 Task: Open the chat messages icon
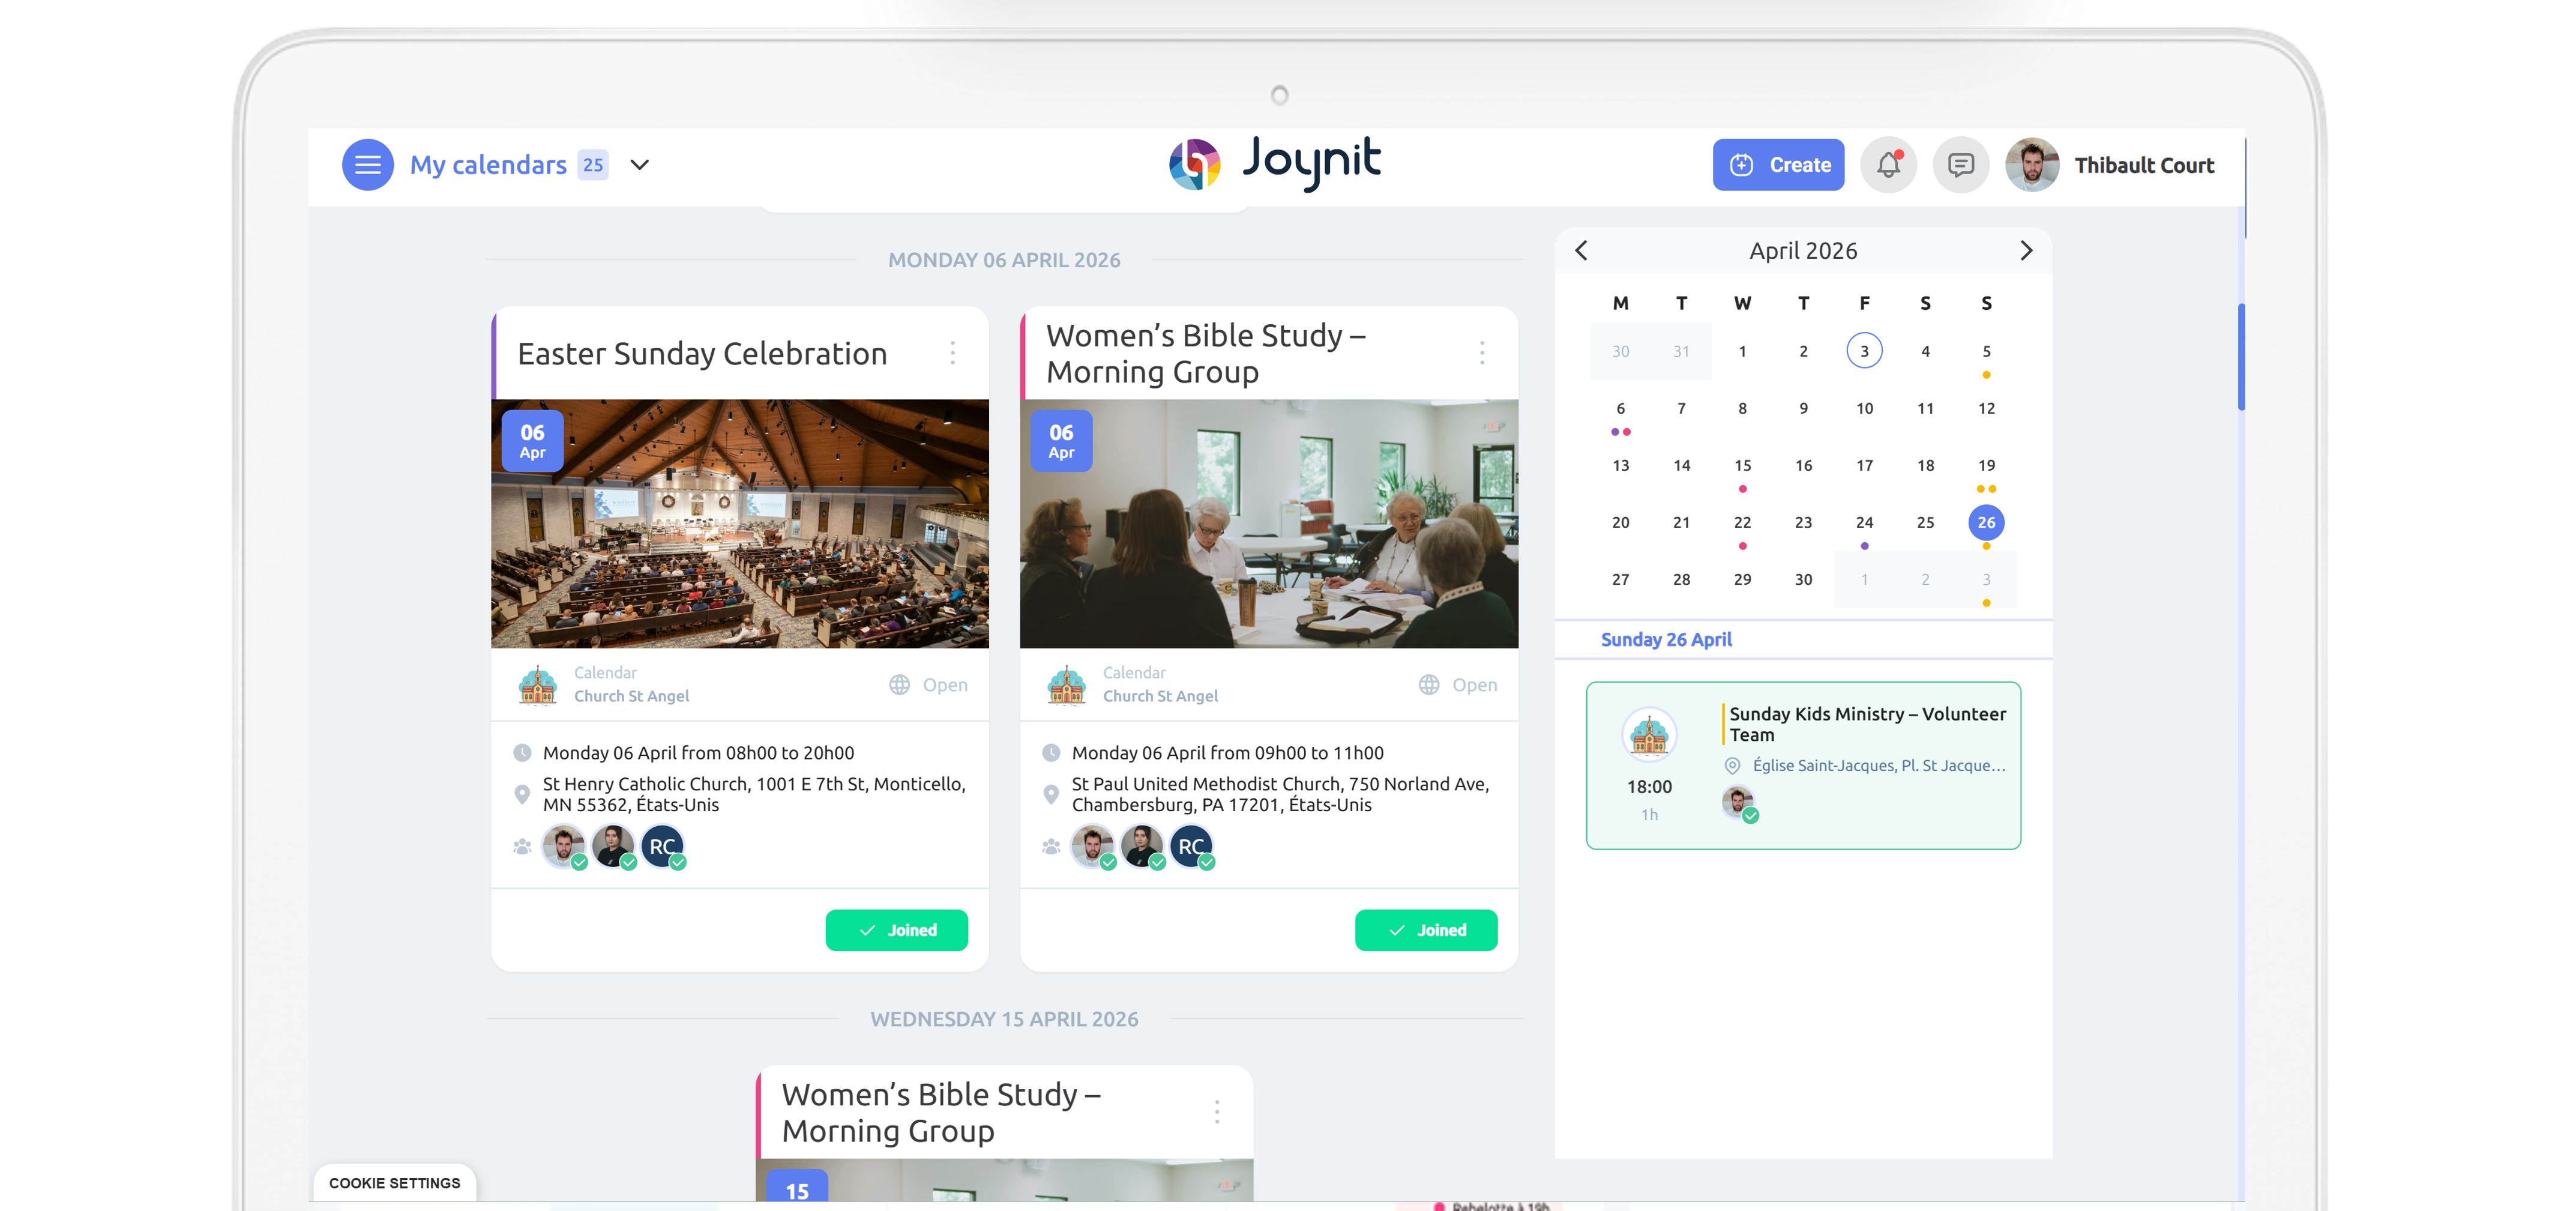1960,165
